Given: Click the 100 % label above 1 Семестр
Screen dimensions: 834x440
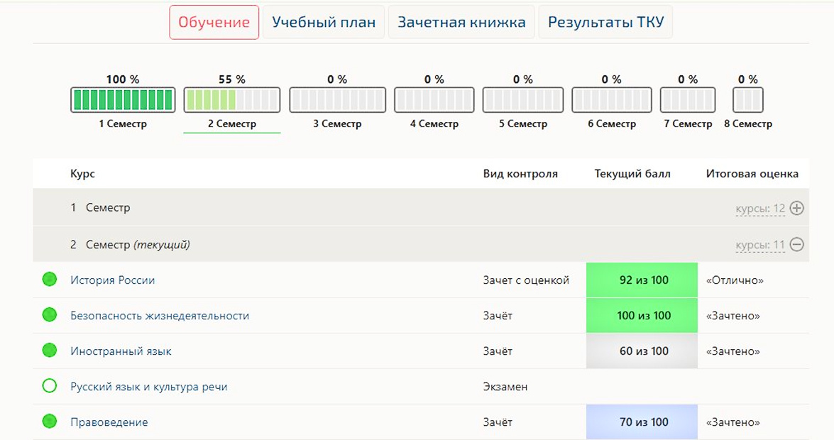Looking at the screenshot, I should click(x=123, y=79).
